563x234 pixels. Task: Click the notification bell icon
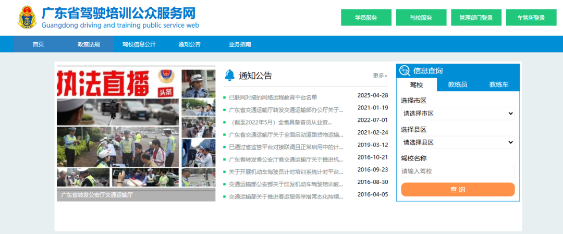tap(229, 76)
